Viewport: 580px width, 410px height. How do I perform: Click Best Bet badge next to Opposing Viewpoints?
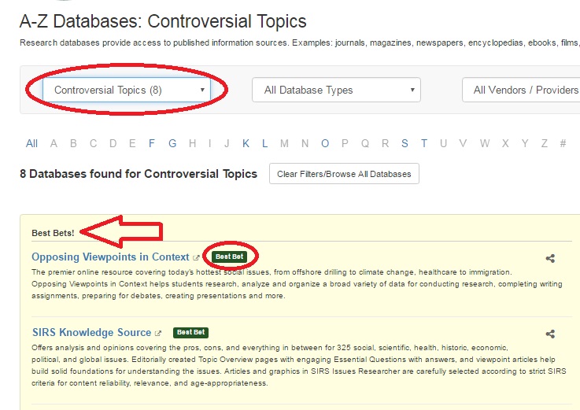[229, 257]
